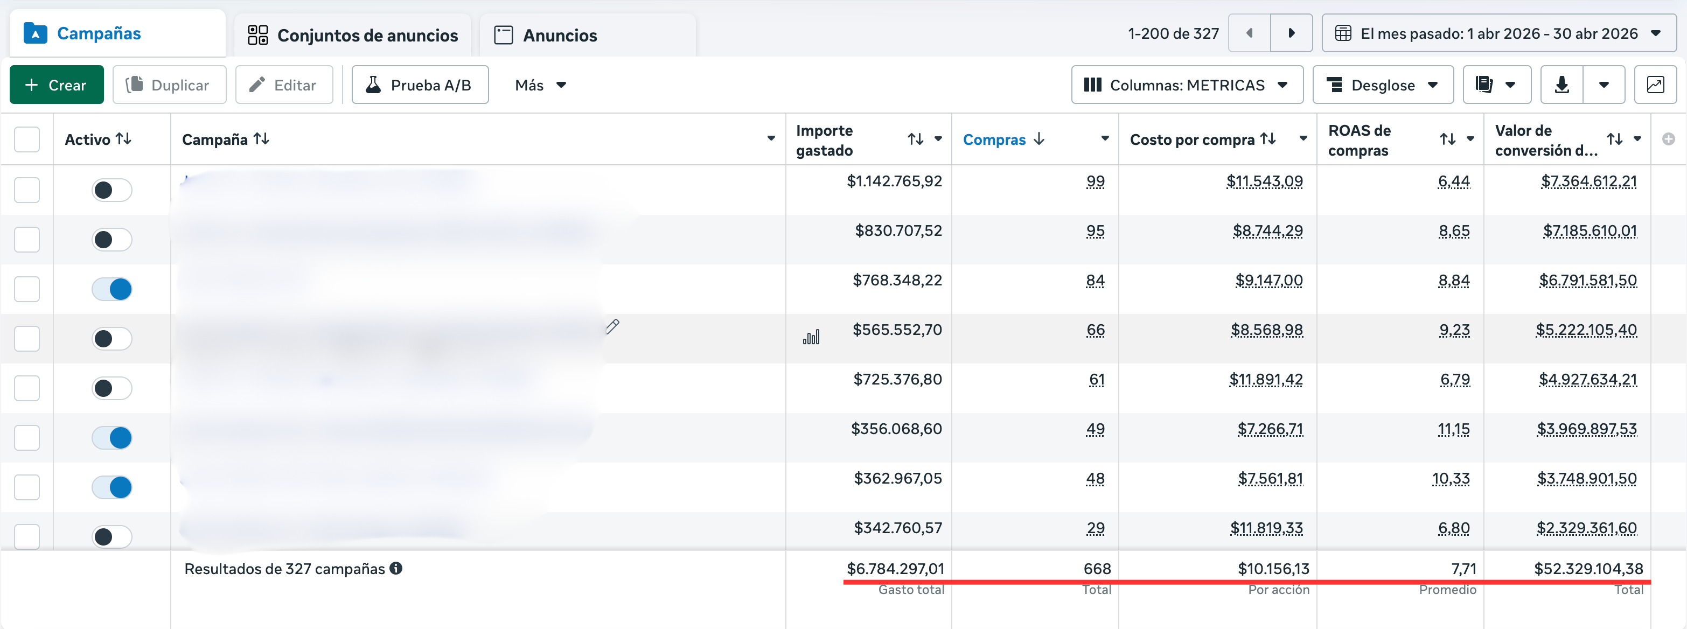Click the green Crear button
The height and width of the screenshot is (629, 1687).
click(x=57, y=85)
